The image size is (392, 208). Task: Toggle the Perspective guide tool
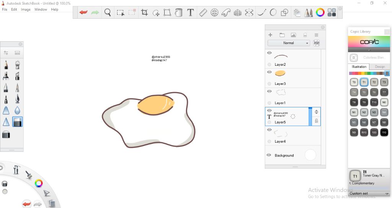(x=237, y=13)
